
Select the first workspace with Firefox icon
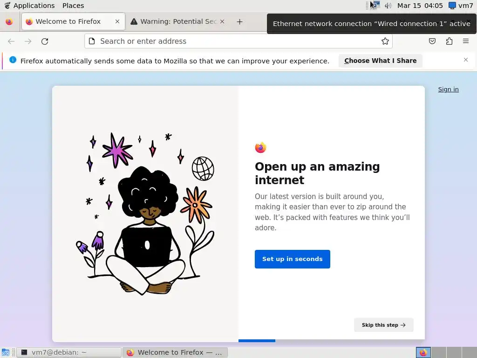pos(423,352)
